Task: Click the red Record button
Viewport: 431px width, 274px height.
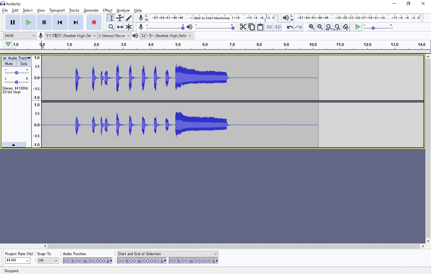Action: pyautogui.click(x=94, y=23)
